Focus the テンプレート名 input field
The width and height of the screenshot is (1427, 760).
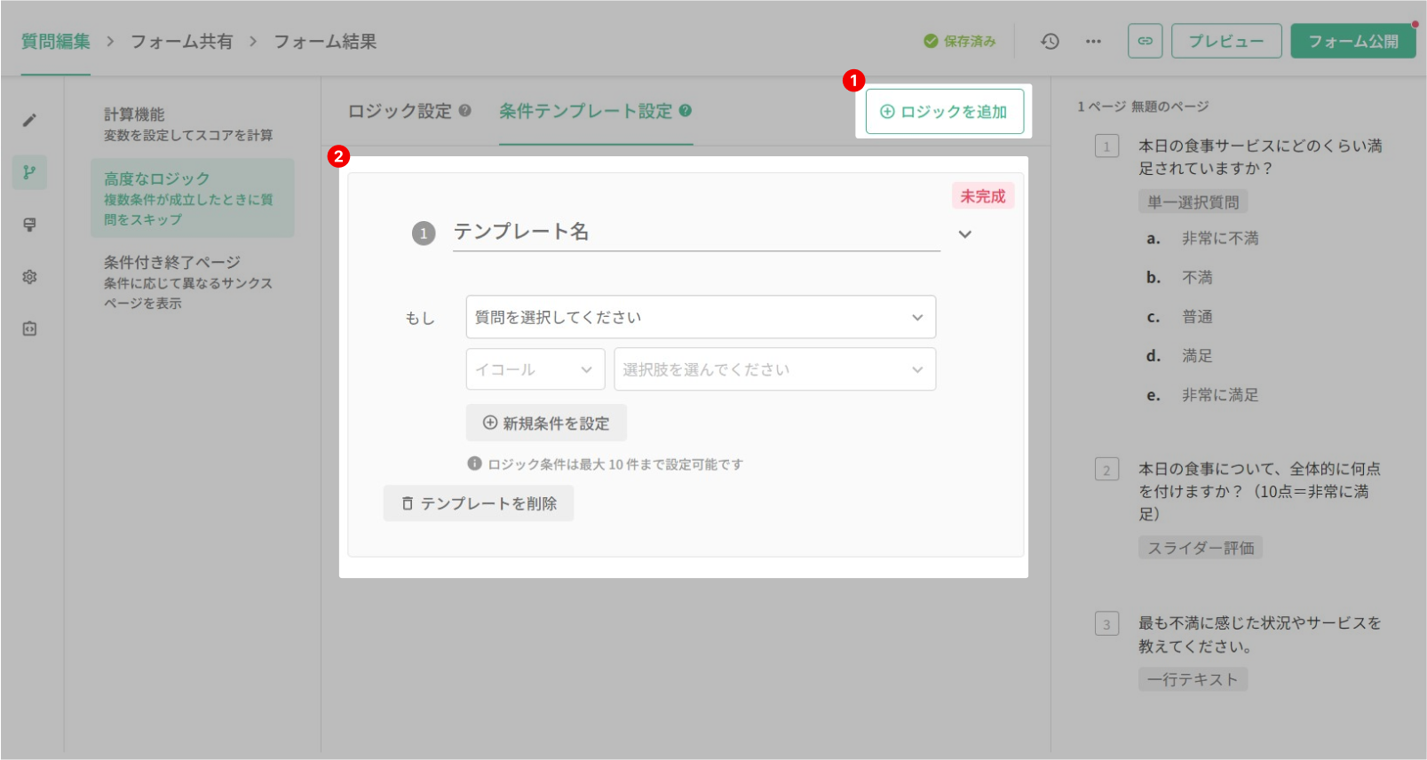[x=696, y=233]
